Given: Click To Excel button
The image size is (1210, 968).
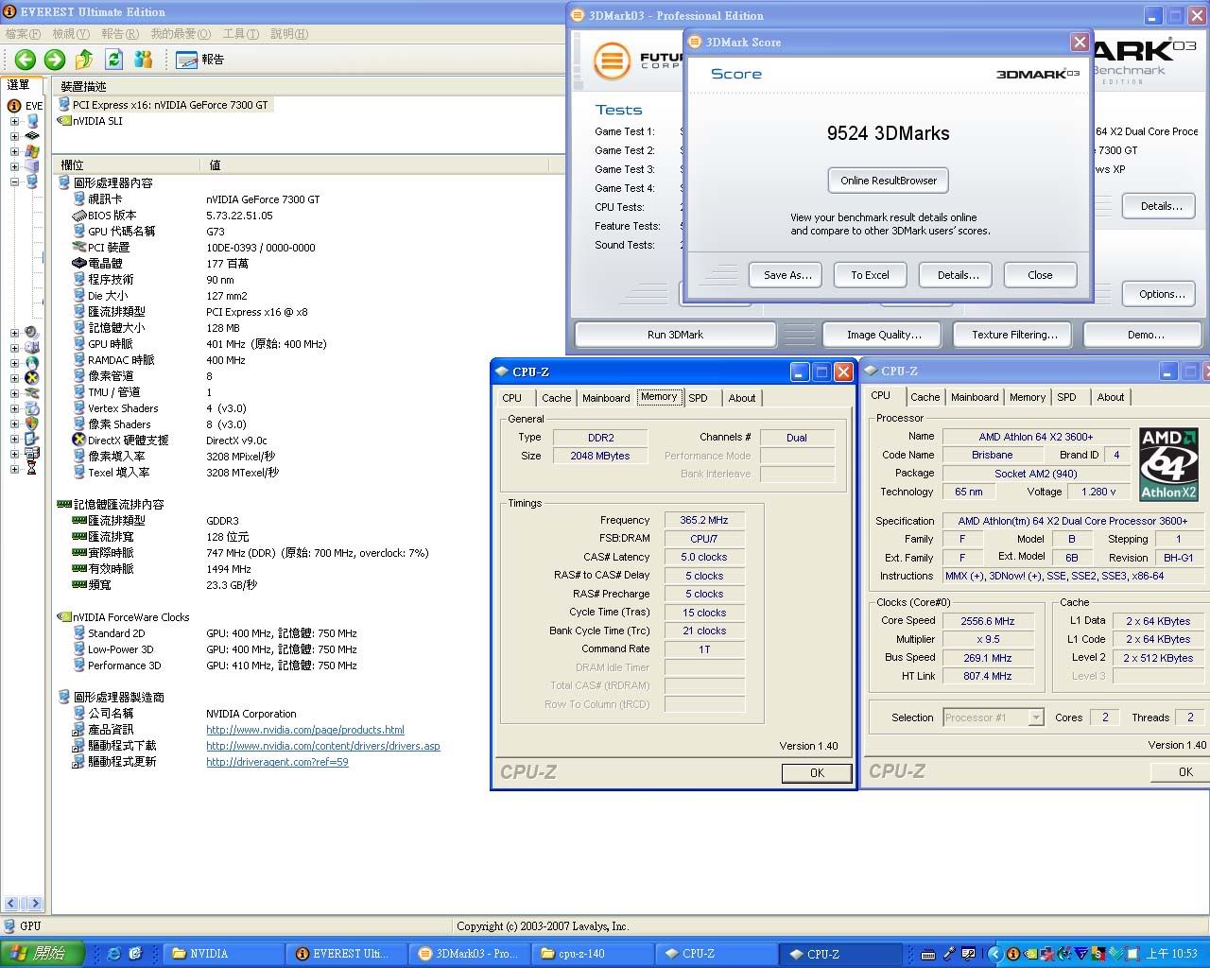Looking at the screenshot, I should pyautogui.click(x=870, y=275).
